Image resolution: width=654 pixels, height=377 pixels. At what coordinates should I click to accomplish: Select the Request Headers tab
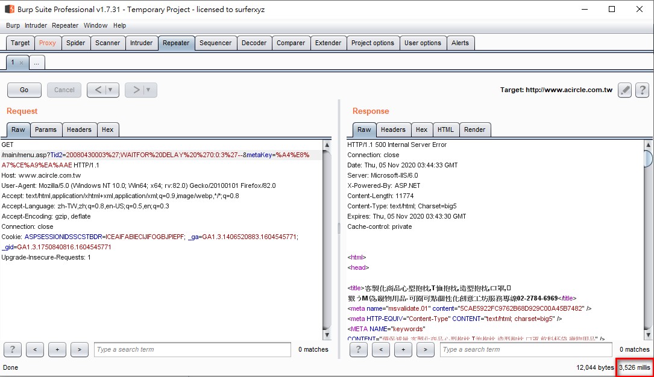click(79, 129)
